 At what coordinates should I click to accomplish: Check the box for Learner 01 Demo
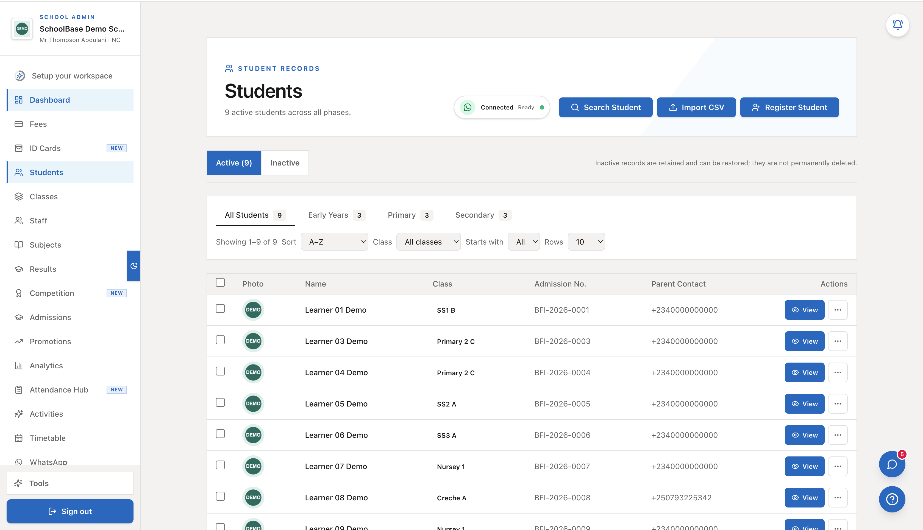coord(220,309)
